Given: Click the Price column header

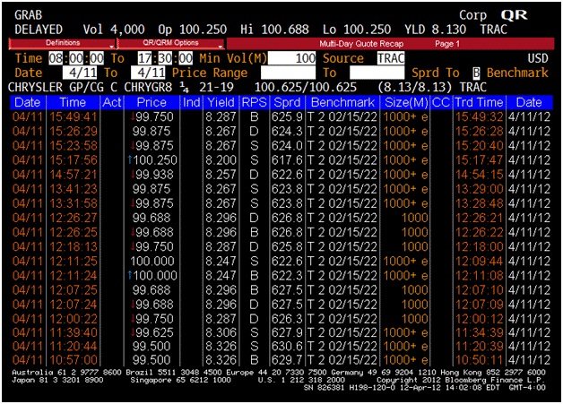Looking at the screenshot, I should 152,103.
